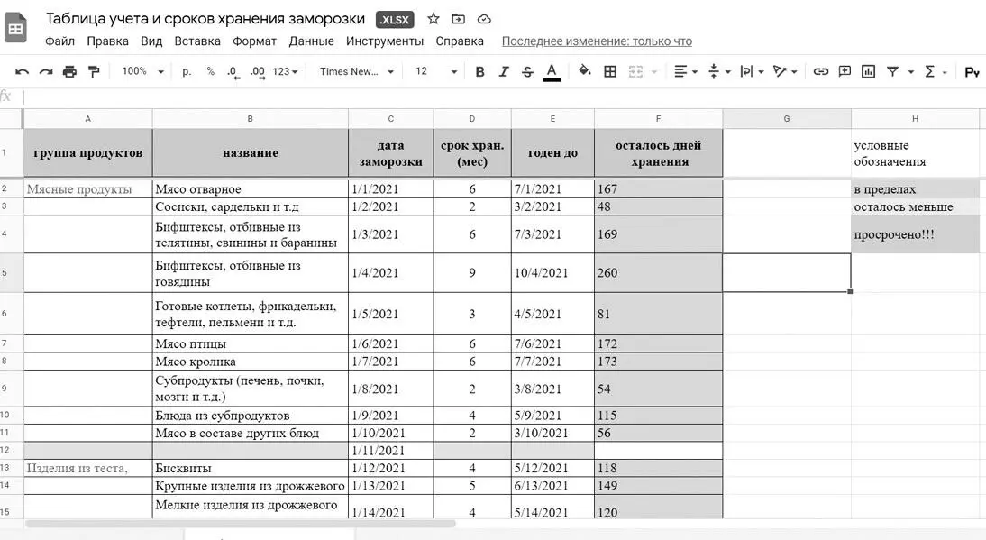Select cell with Мясо отварное
Viewport: 986px width, 540px height.
click(251, 189)
